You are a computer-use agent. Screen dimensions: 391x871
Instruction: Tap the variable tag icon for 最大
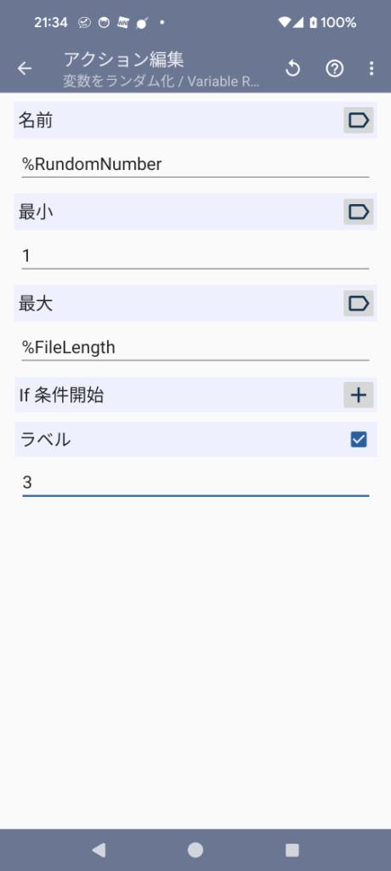(x=358, y=304)
